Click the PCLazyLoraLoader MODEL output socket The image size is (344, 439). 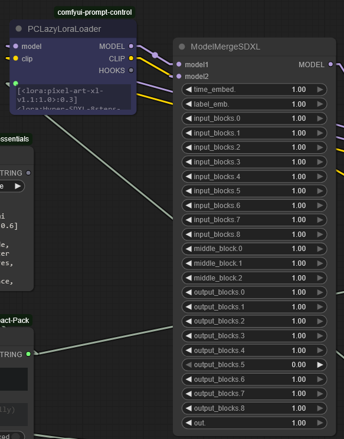[131, 46]
